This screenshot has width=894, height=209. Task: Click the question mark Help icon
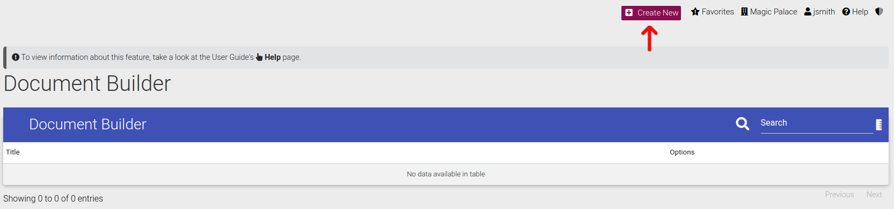846,12
